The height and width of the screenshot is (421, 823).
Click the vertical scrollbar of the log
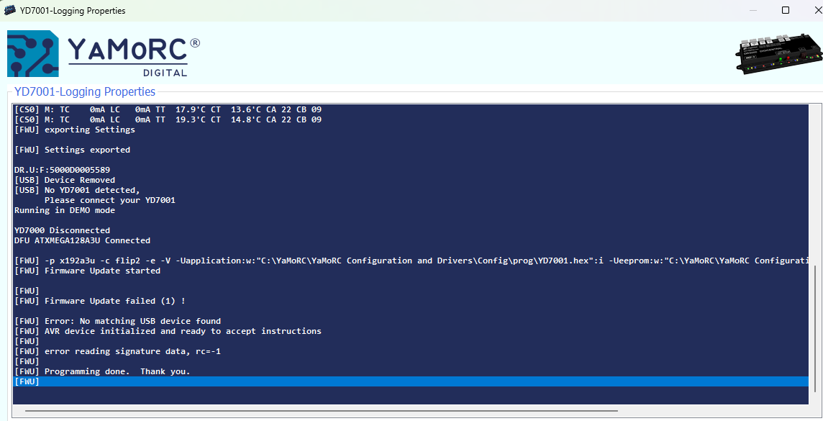pyautogui.click(x=814, y=329)
